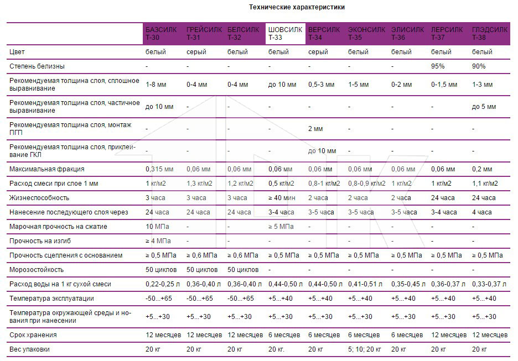
Task: Click the '0,35-0,45 л' water consumption value
Action: click(408, 284)
